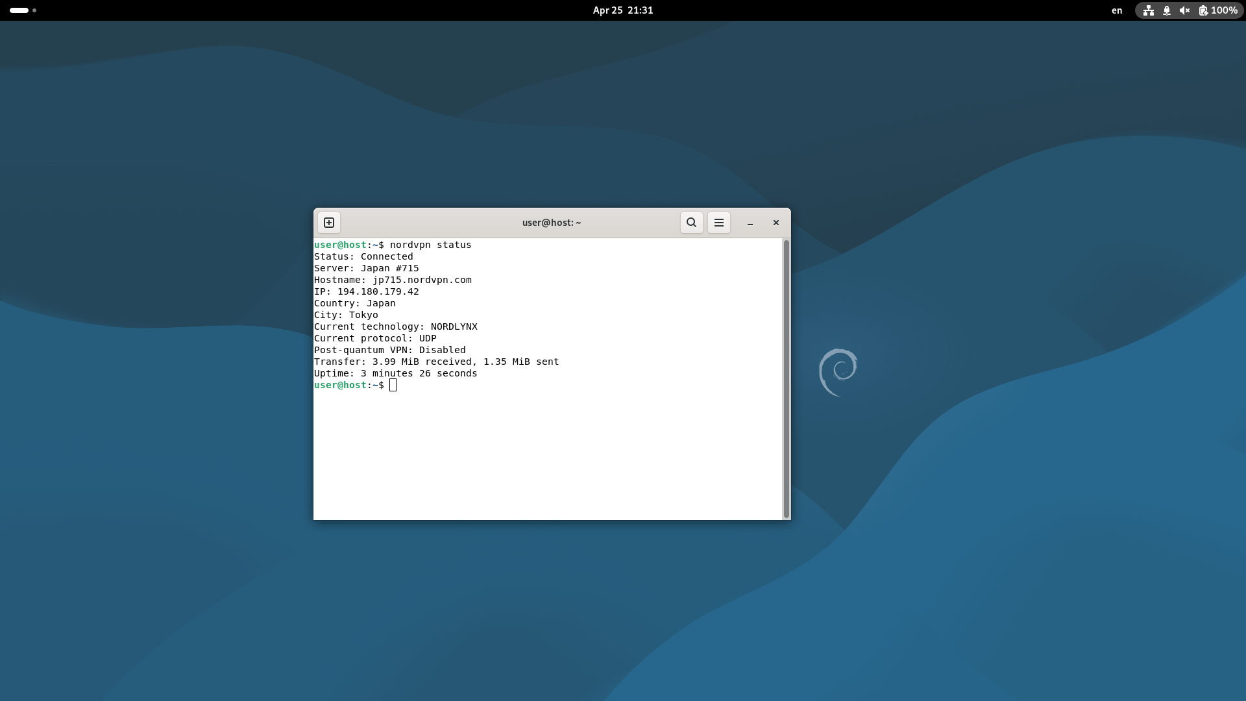Click the 'Transfer: 3.99 MiB received' line
Viewport: 1246px width, 701px height.
tap(437, 362)
